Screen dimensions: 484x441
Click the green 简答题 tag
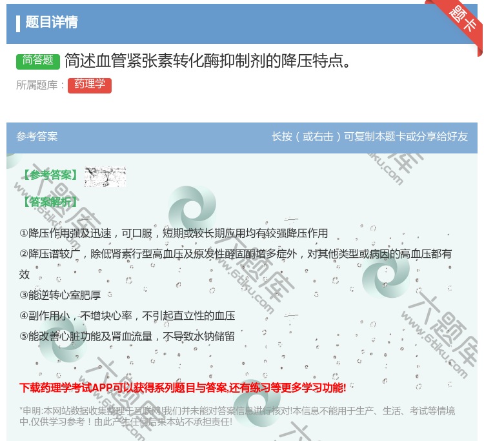tap(37, 61)
